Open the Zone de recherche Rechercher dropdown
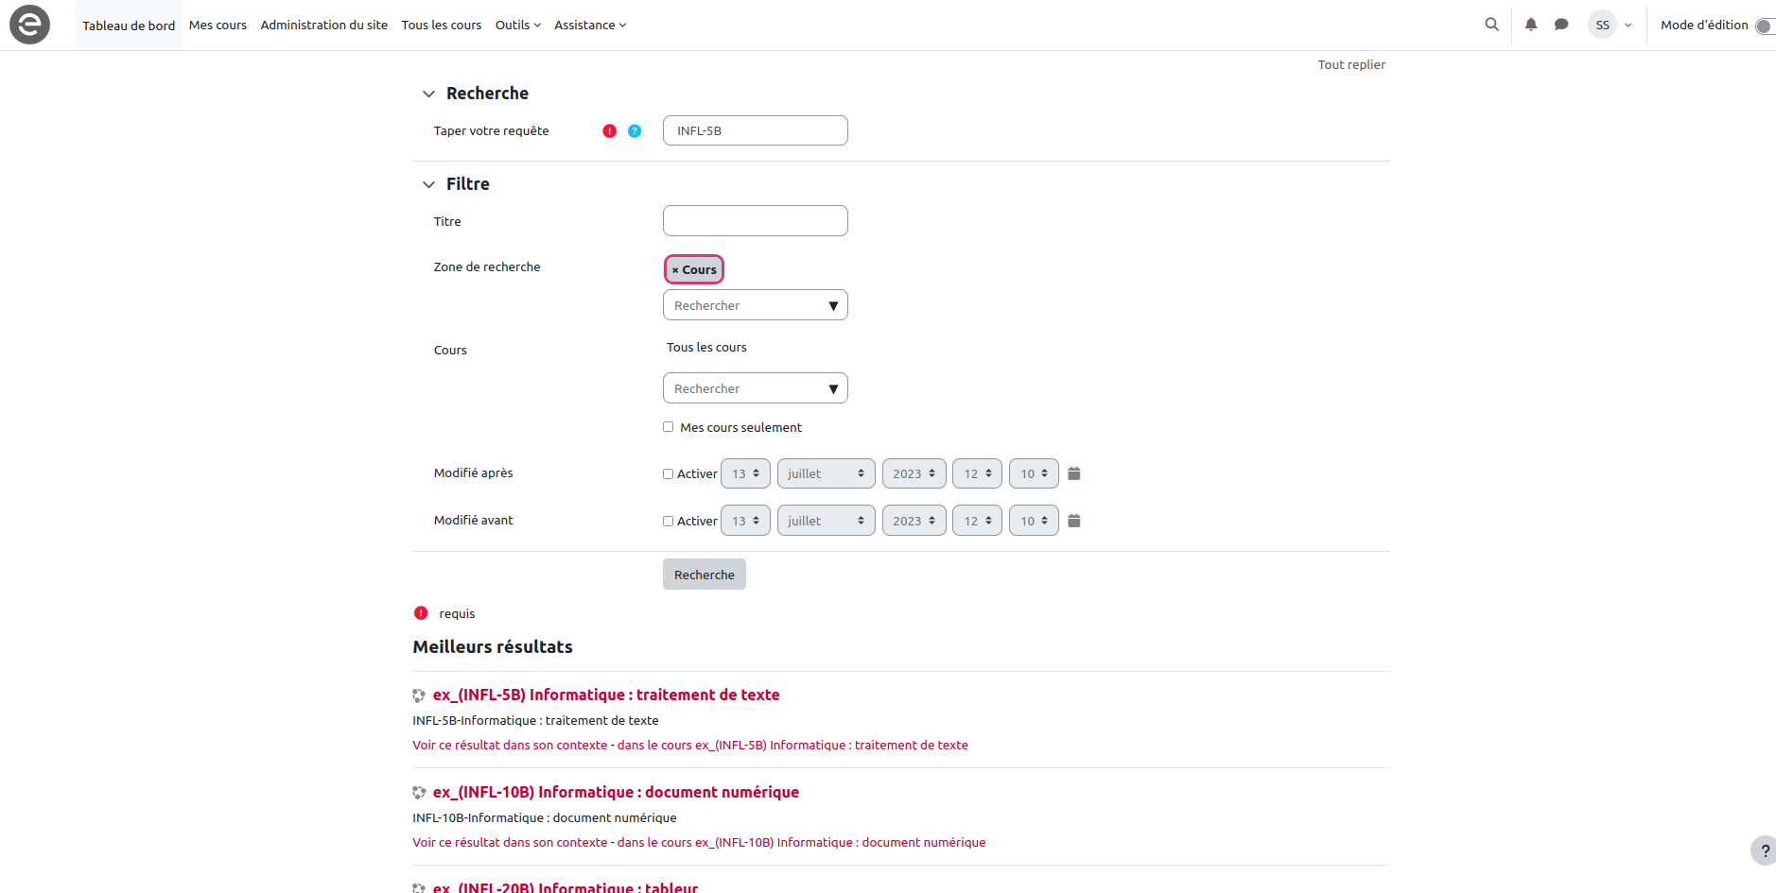The height and width of the screenshot is (893, 1776). click(755, 305)
